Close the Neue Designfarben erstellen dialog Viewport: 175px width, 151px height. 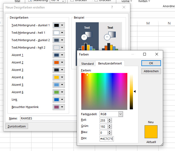(x=124, y=7)
